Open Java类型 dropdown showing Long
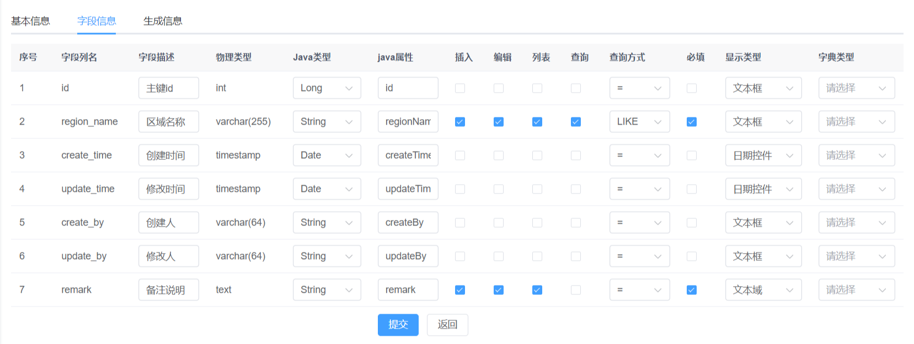This screenshot has height=344, width=914. pyautogui.click(x=327, y=88)
